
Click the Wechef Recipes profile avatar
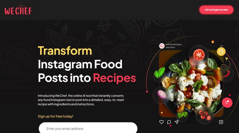(162, 46)
